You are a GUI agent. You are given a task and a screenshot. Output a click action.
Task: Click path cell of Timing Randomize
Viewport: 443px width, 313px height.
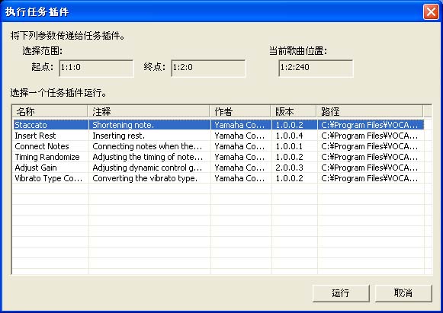coord(370,157)
